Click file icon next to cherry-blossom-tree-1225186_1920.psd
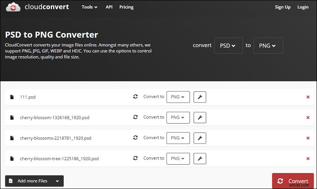This screenshot has width=317, height=189. click(x=12, y=159)
